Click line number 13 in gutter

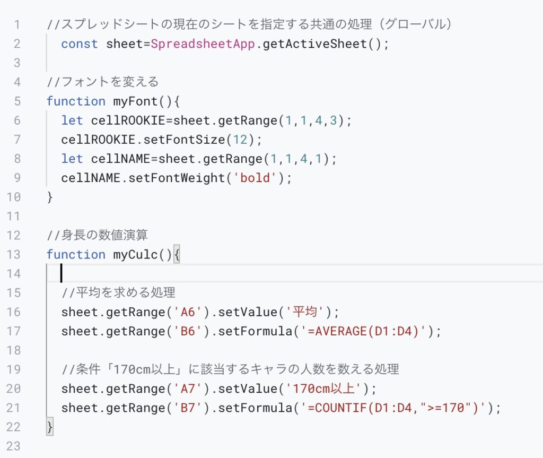13,255
